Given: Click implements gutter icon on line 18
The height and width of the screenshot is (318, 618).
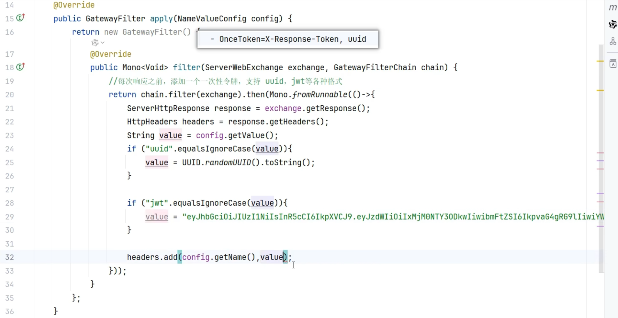Looking at the screenshot, I should [x=21, y=67].
